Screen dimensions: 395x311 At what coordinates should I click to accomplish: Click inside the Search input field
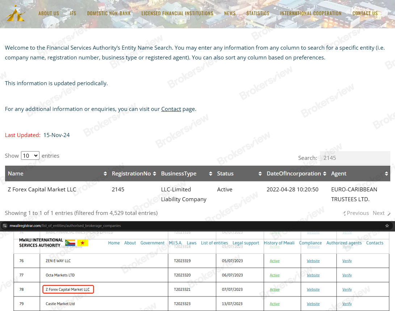coord(355,158)
